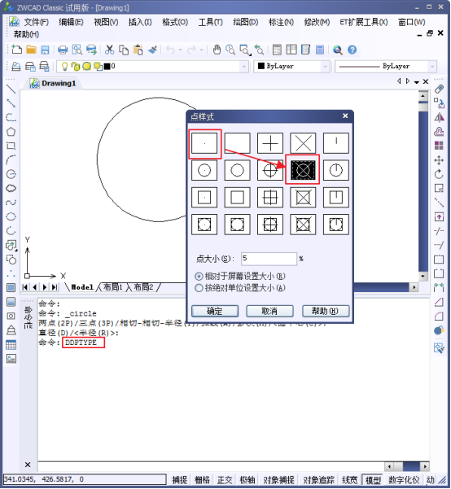Open the help question mark icon
Screen dimensions: 451x489
352,50
